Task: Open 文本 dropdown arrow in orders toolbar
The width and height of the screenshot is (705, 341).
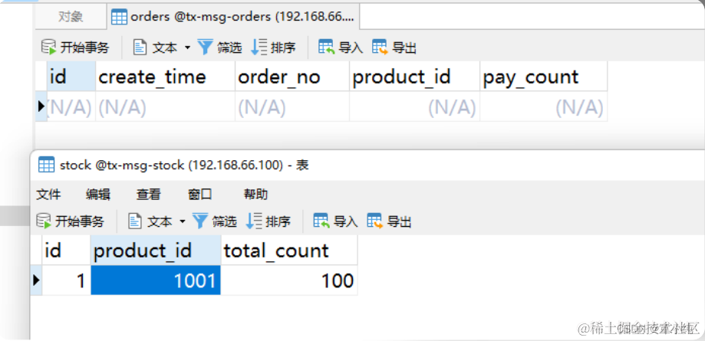Action: (x=187, y=48)
